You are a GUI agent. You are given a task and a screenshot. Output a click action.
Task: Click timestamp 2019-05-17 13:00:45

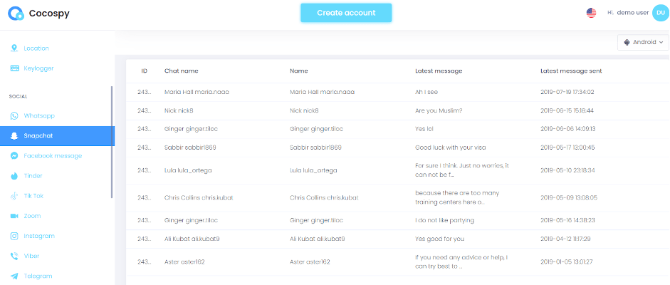click(568, 147)
